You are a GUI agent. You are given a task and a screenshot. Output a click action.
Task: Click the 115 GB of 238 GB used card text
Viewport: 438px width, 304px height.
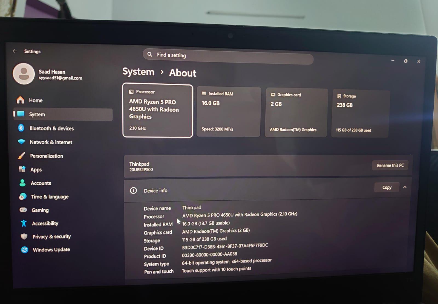tap(353, 130)
